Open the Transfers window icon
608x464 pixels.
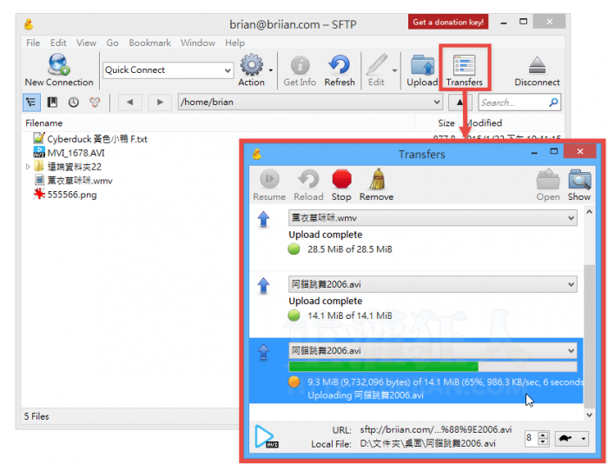pos(464,68)
